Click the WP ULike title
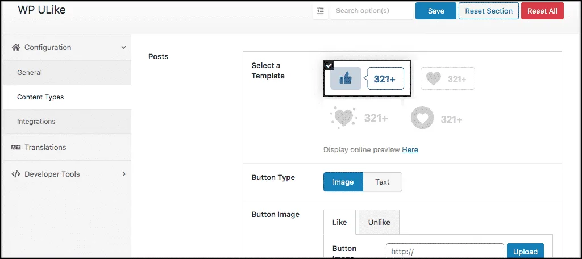Viewport: 582px width, 259px height. point(41,10)
